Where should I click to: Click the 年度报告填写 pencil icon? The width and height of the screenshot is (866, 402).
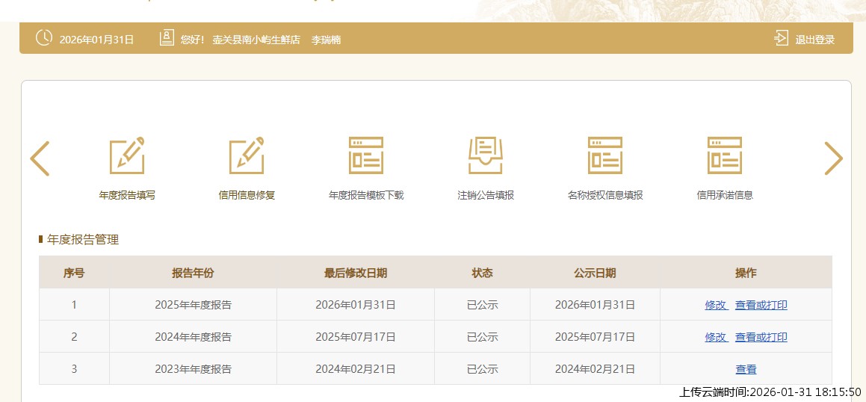pyautogui.click(x=127, y=156)
